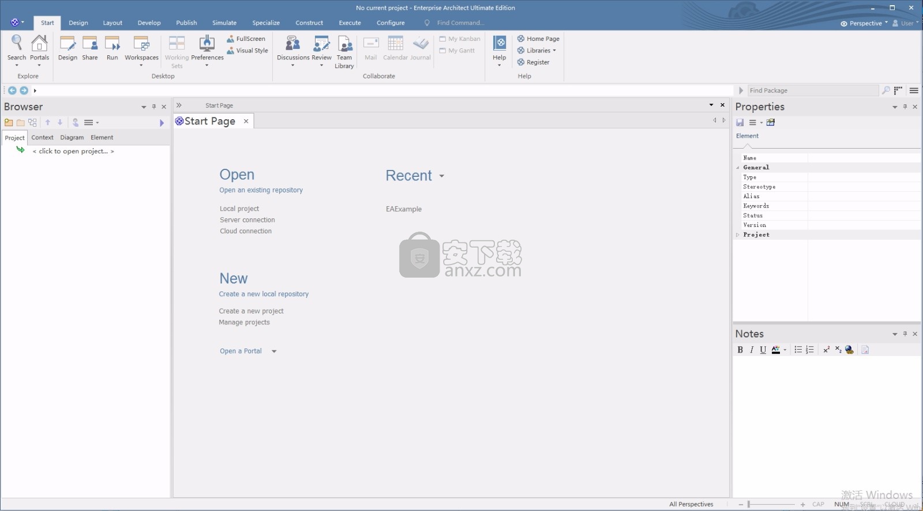Toggle auto-hide pushpin on Notes panel

[905, 334]
